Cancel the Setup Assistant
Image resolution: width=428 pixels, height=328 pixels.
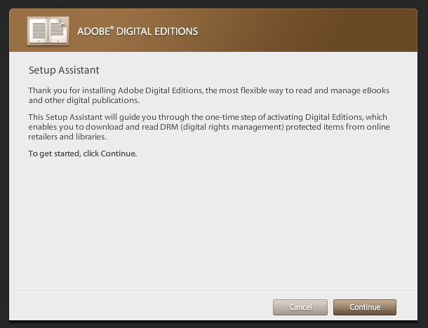click(300, 307)
